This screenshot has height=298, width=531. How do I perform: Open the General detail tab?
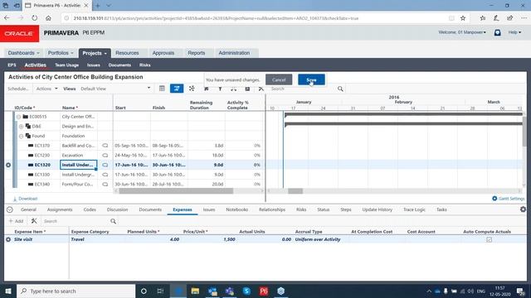click(x=28, y=209)
